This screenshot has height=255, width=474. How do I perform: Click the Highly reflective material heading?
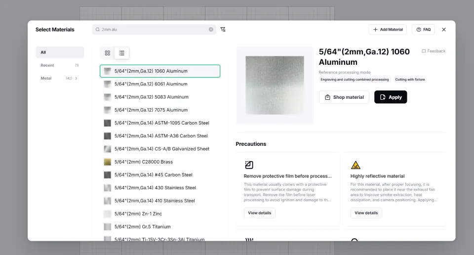pyautogui.click(x=377, y=176)
